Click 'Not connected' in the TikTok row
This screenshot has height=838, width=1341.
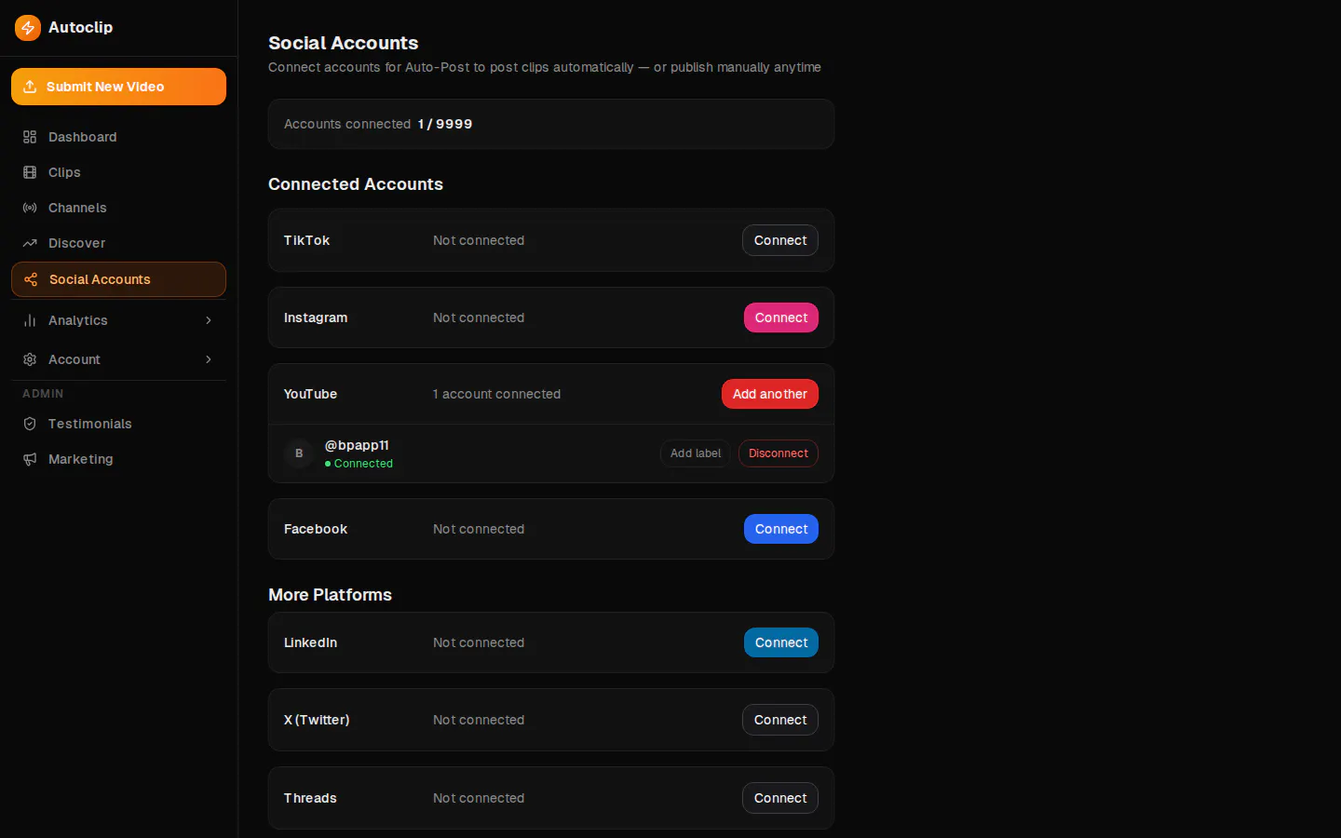coord(479,240)
